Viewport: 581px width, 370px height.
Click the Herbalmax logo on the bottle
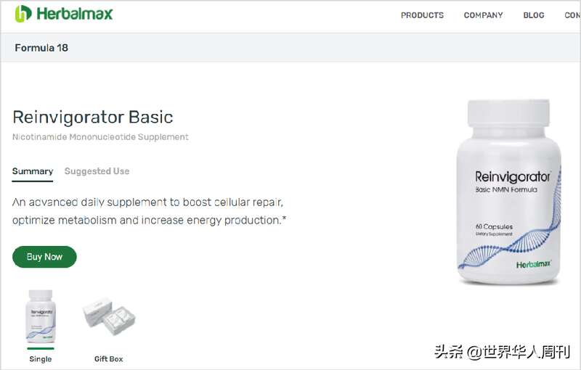click(534, 264)
